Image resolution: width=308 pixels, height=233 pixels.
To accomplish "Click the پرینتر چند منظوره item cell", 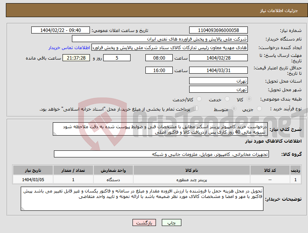I will coord(192,180).
